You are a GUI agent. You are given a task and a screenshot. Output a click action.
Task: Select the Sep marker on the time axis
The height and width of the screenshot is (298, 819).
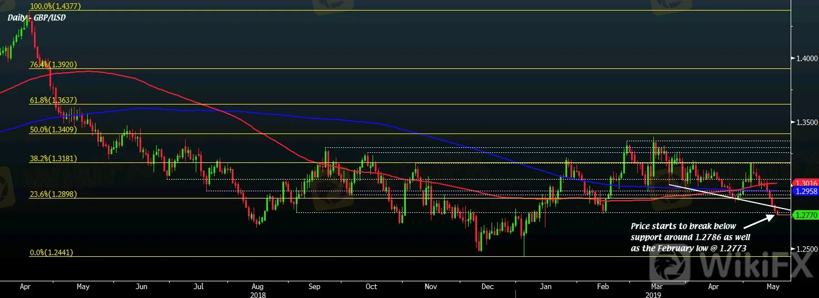pos(314,287)
